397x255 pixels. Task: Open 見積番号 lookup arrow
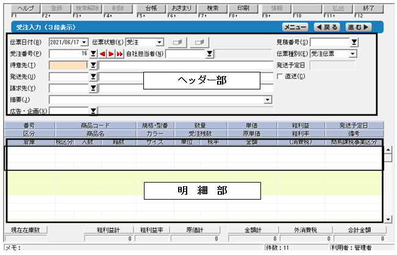[x=354, y=42]
